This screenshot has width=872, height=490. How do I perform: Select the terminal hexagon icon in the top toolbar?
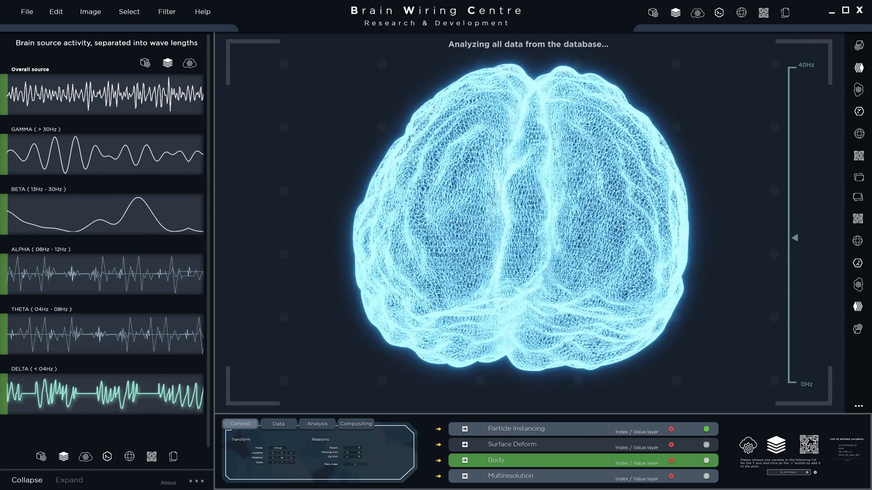click(x=719, y=13)
